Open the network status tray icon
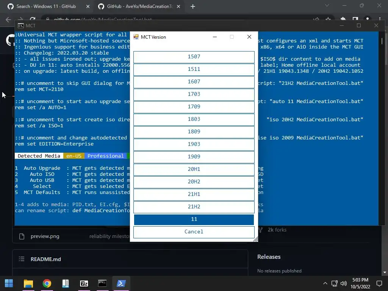Viewport: 388px width, 291px height. [x=335, y=283]
